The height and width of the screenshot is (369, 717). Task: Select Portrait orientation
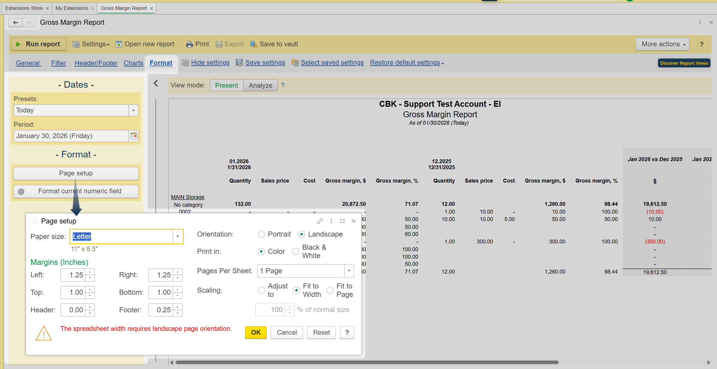point(262,234)
